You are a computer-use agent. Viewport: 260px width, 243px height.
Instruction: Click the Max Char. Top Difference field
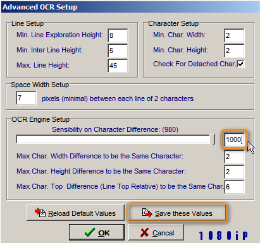[234, 187]
